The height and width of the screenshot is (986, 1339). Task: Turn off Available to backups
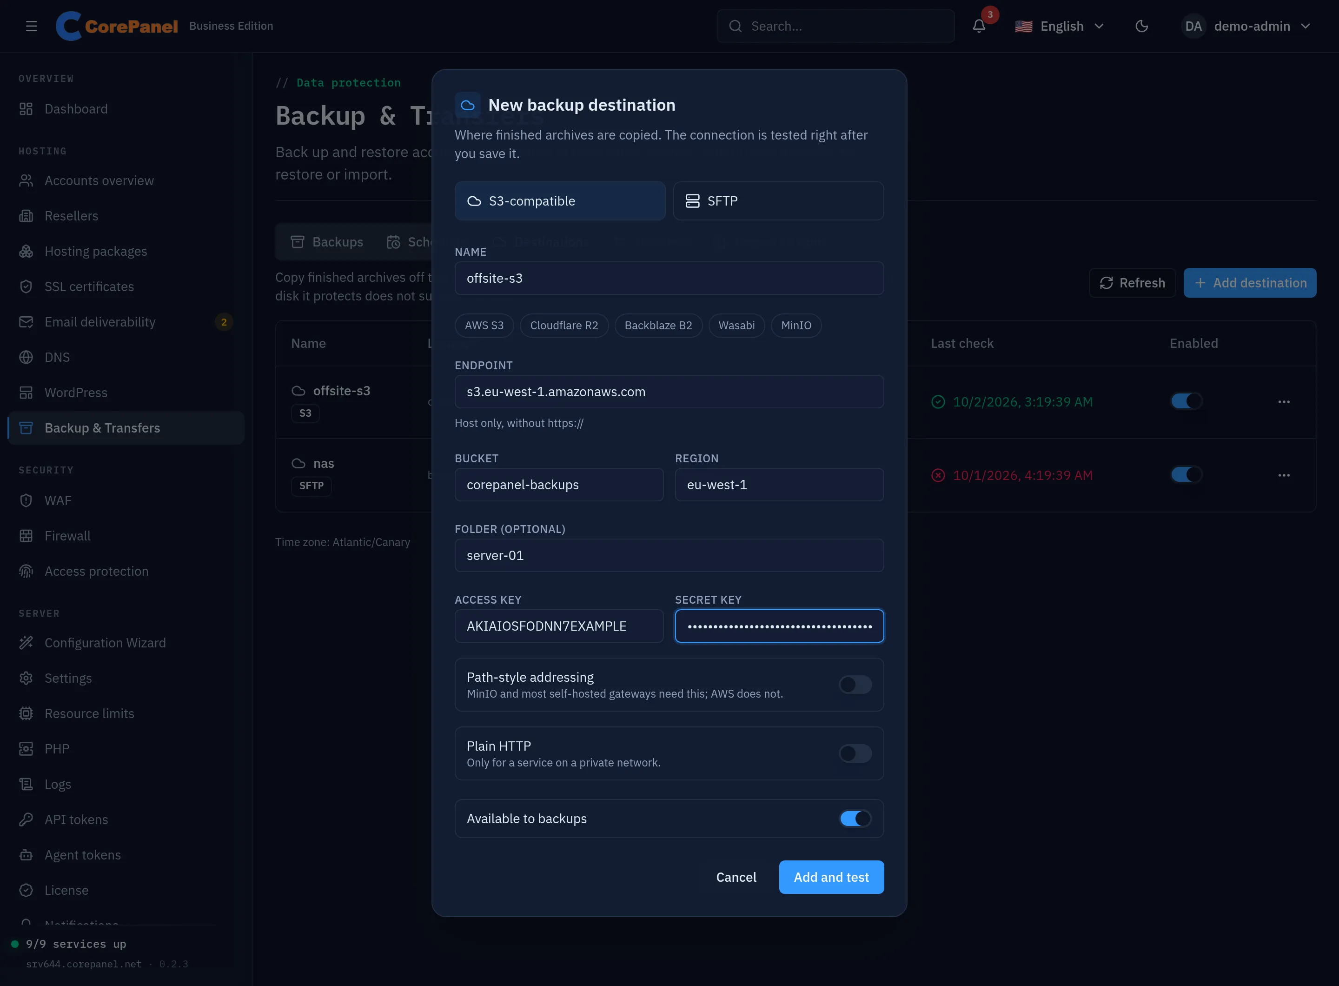(x=855, y=818)
